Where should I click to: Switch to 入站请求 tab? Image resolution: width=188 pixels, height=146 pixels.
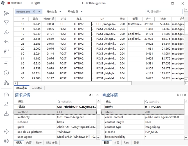(x=37, y=88)
